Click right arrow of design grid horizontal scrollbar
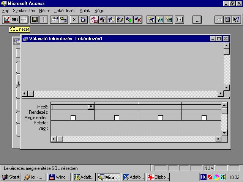Screen dimensions: 243x182 (x=218, y=139)
